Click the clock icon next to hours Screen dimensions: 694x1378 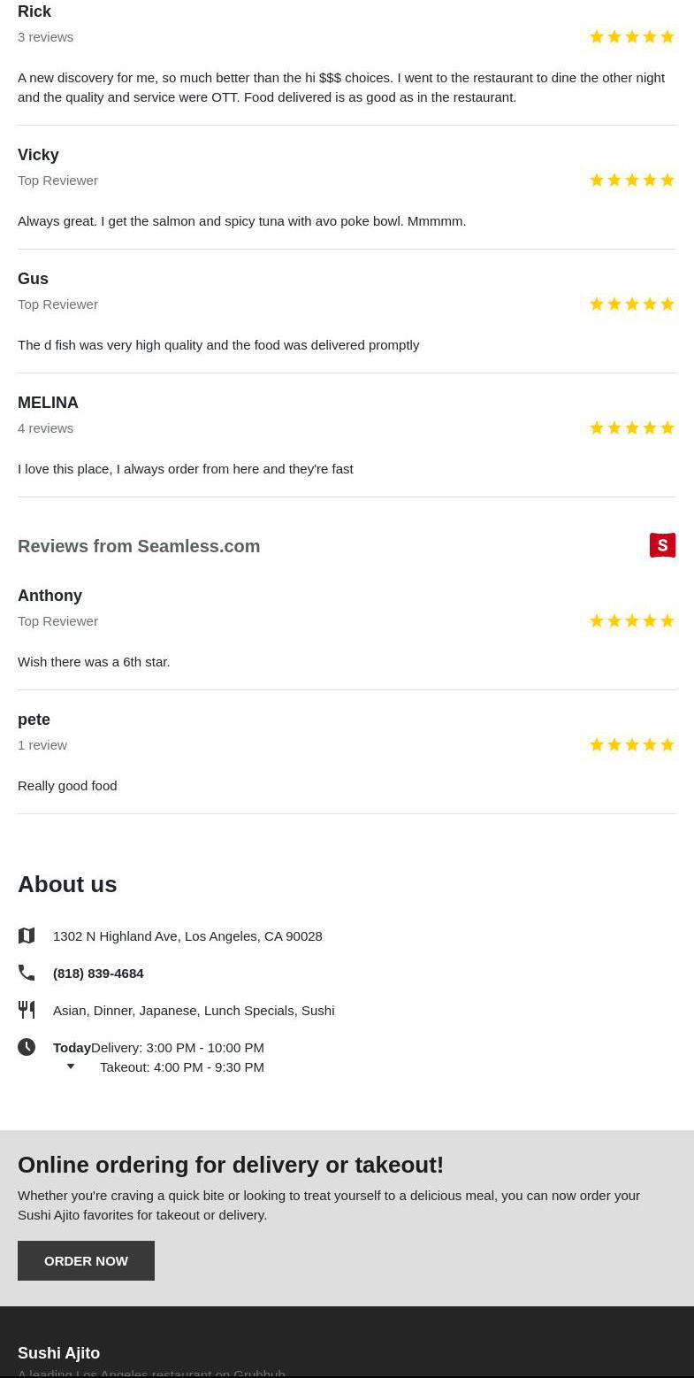pyautogui.click(x=27, y=1047)
